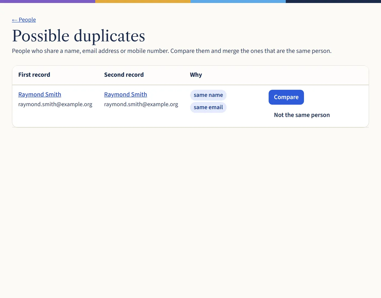Image resolution: width=381 pixels, height=298 pixels.
Task: Open Raymond Smith in Second record column
Action: (x=125, y=94)
